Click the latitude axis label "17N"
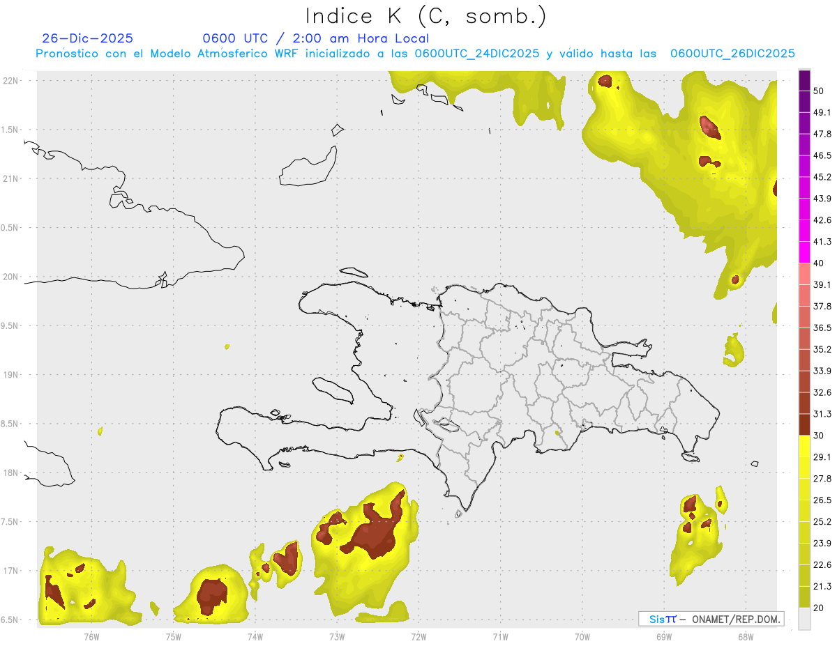This screenshot has height=646, width=837. tap(11, 571)
